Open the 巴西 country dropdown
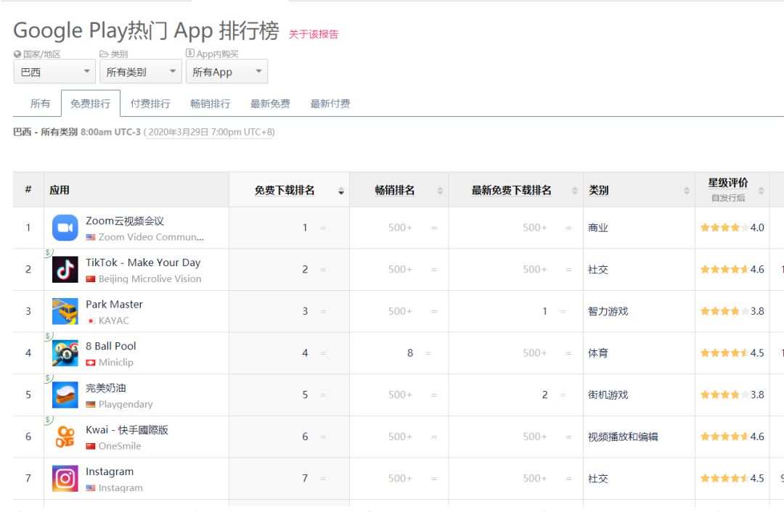Viewport: 784px width, 512px height. 54,72
